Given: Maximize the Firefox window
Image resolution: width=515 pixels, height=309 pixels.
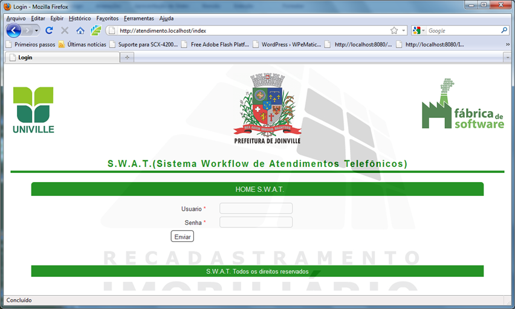Looking at the screenshot, I should pos(484,5).
